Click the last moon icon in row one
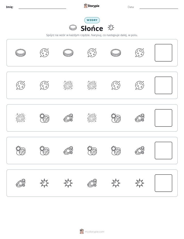The width and height of the screenshot is (184, 239). coord(139,53)
